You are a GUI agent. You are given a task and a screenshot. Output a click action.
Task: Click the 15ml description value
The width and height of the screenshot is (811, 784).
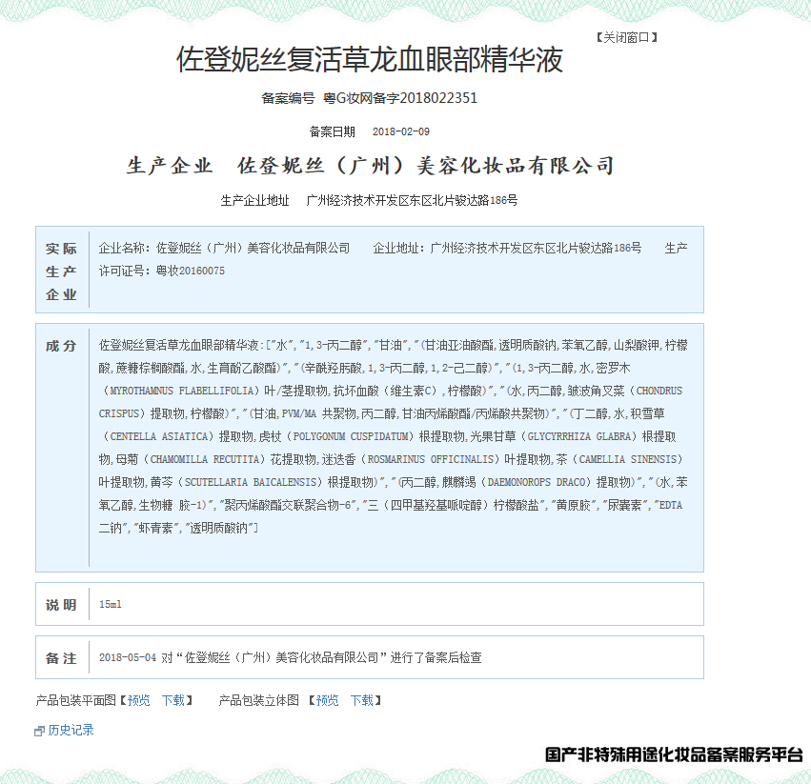click(x=111, y=604)
